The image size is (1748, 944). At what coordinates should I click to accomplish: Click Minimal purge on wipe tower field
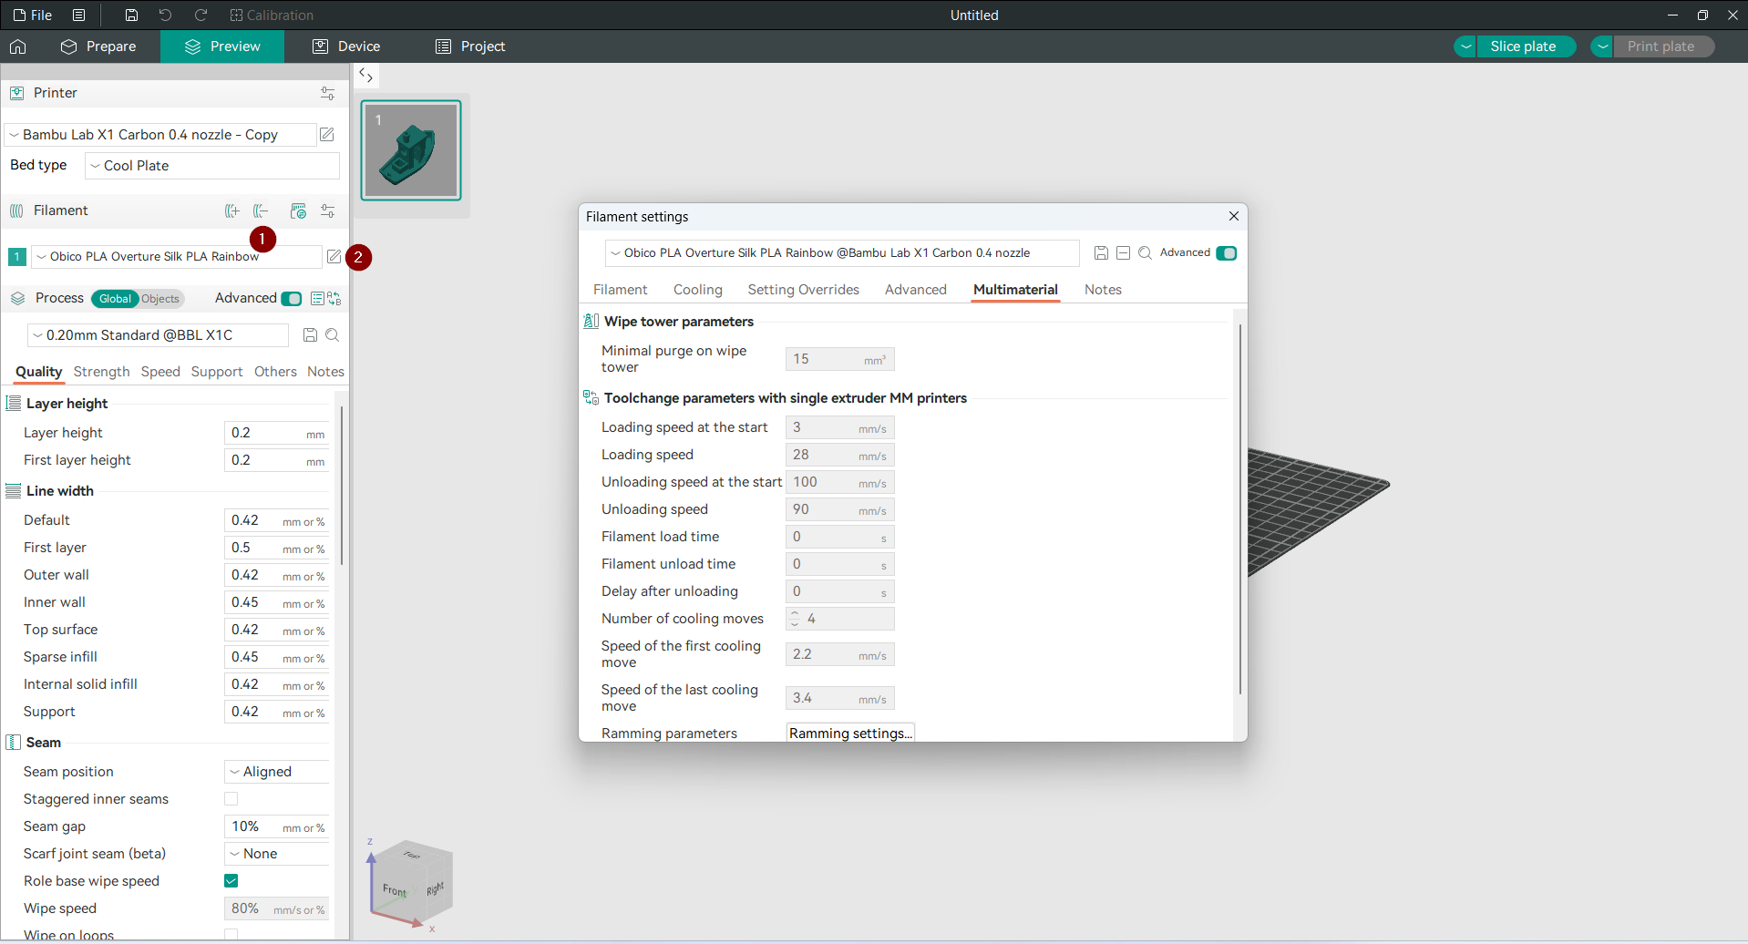[x=839, y=359]
